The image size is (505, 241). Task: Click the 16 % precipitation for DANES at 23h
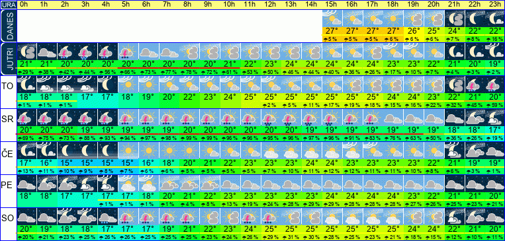coord(495,40)
